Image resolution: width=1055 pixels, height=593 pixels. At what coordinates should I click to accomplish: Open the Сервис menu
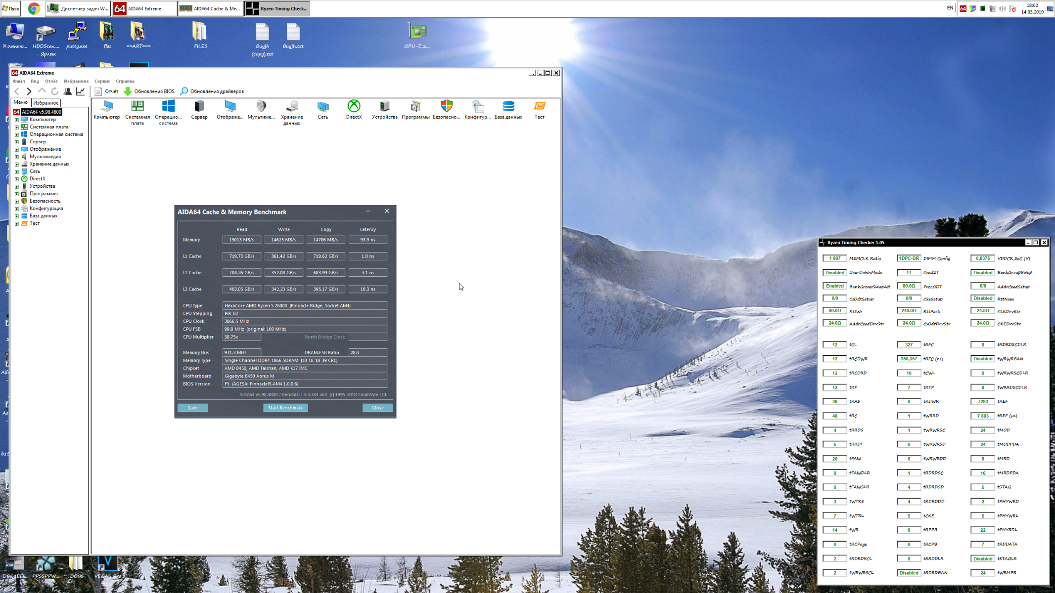(102, 81)
